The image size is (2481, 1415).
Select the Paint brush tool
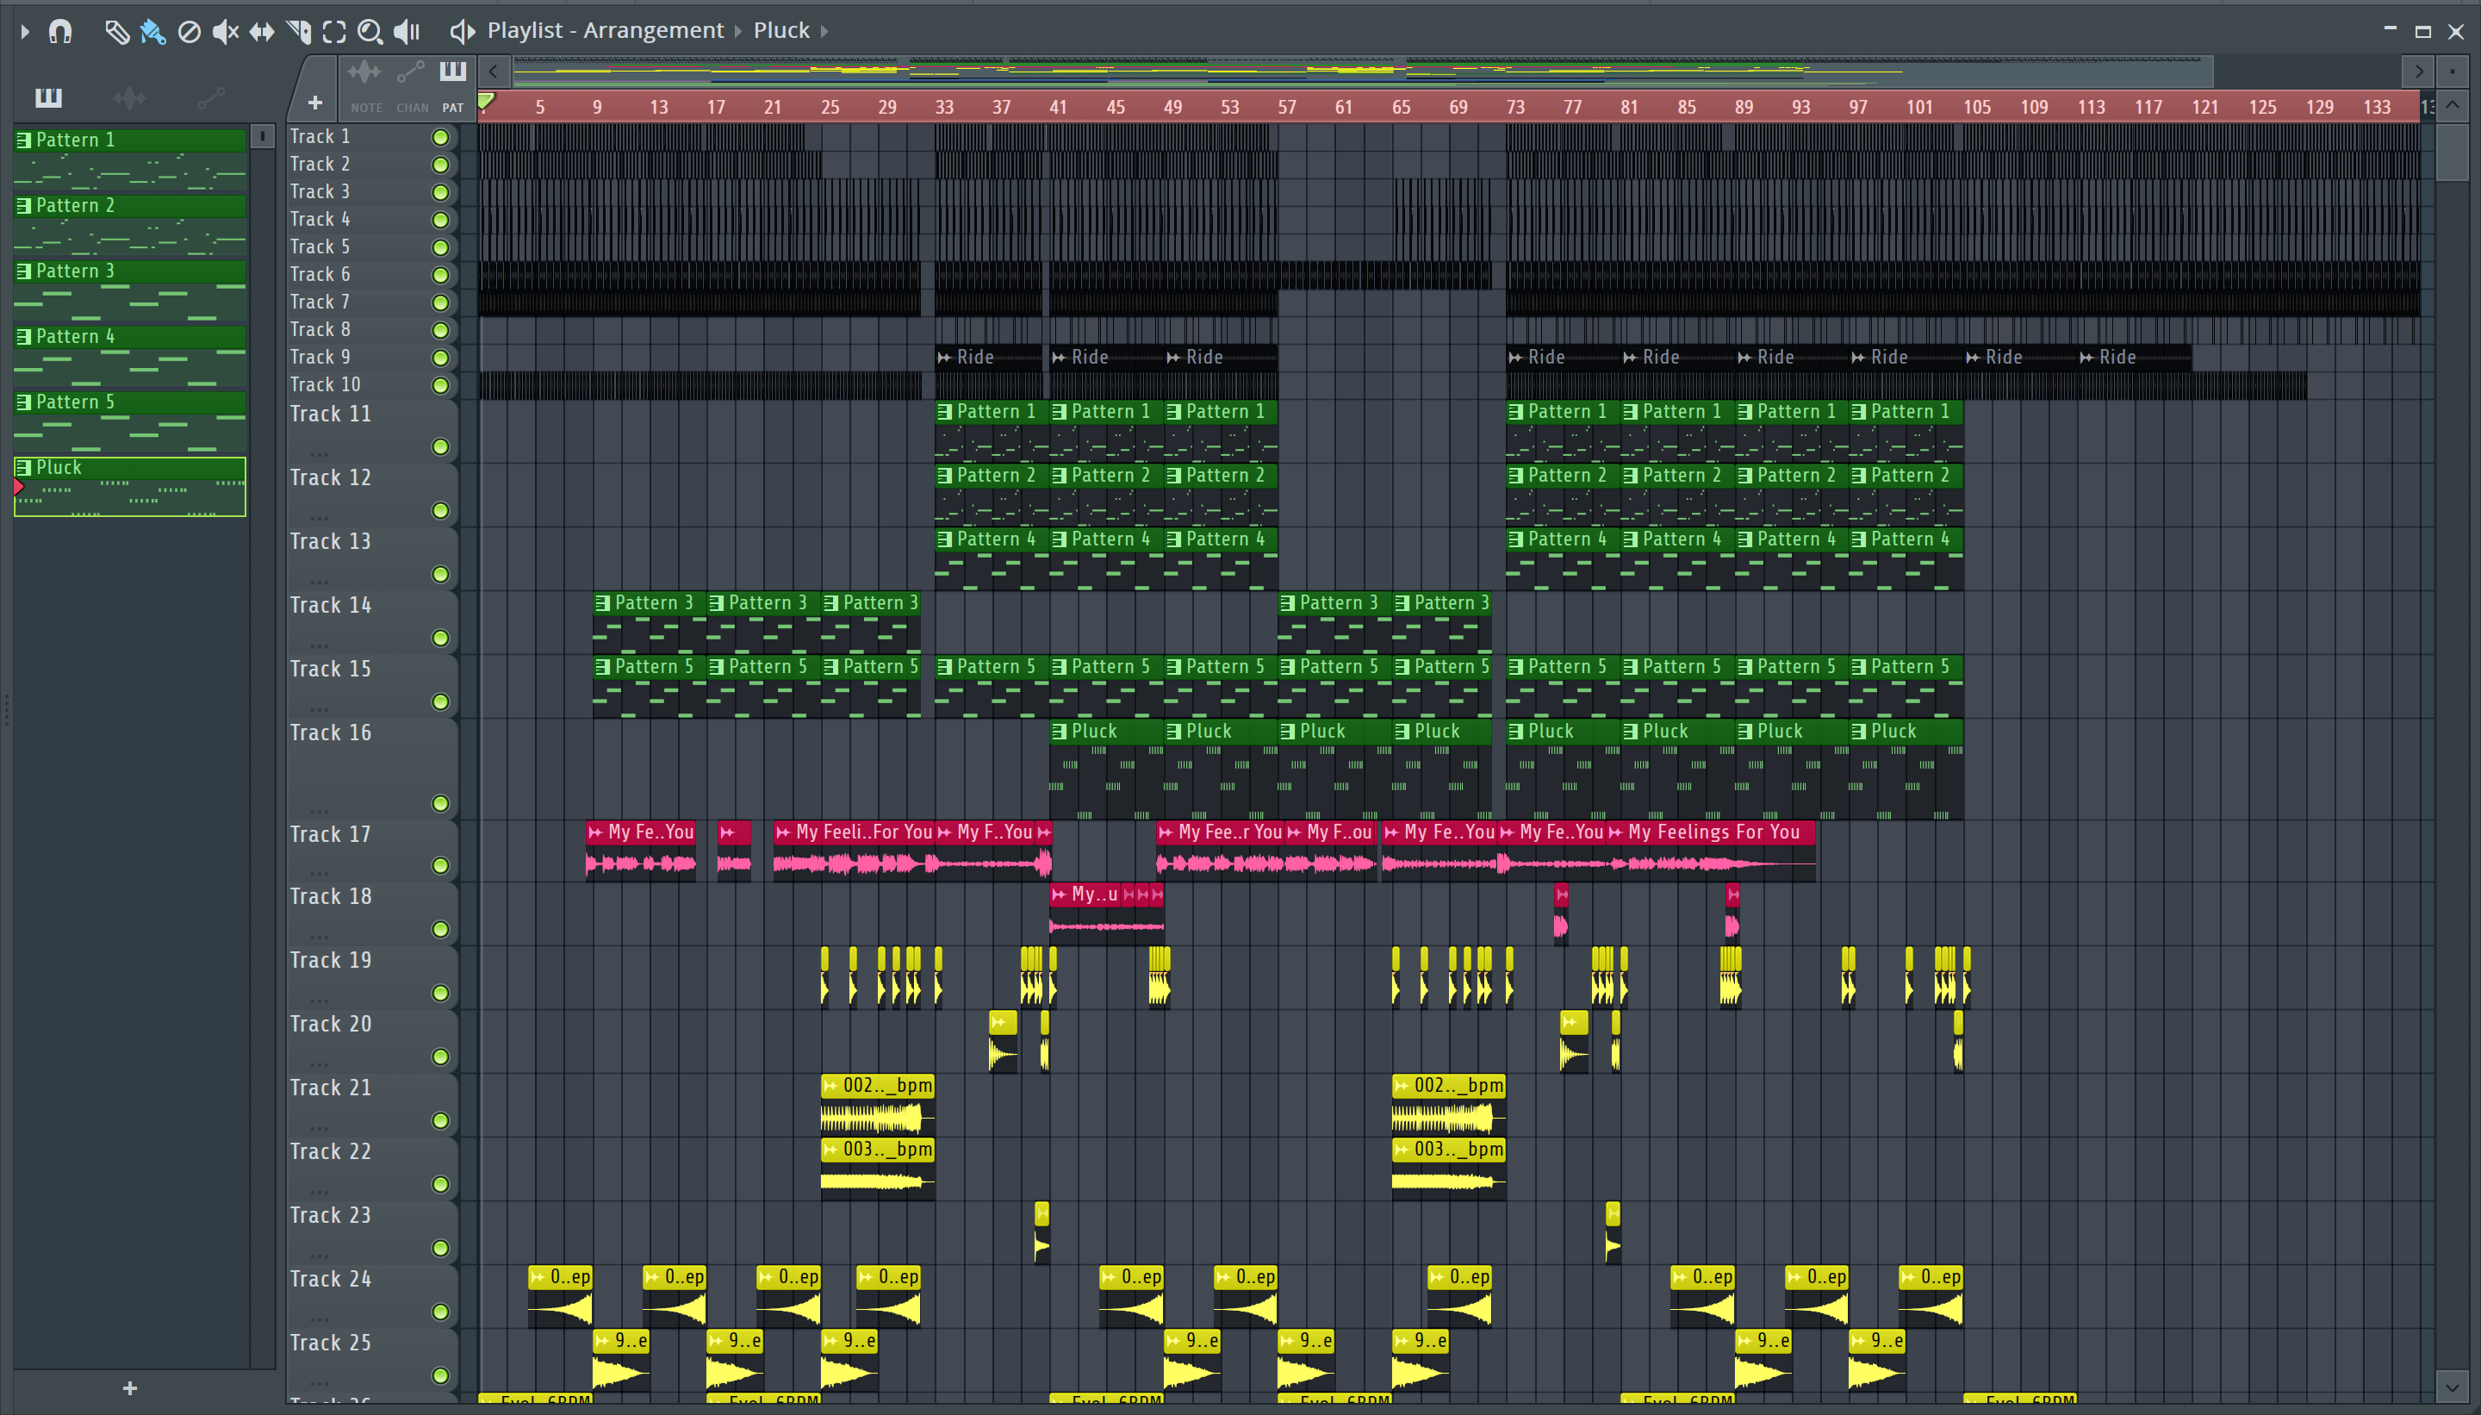tap(152, 32)
